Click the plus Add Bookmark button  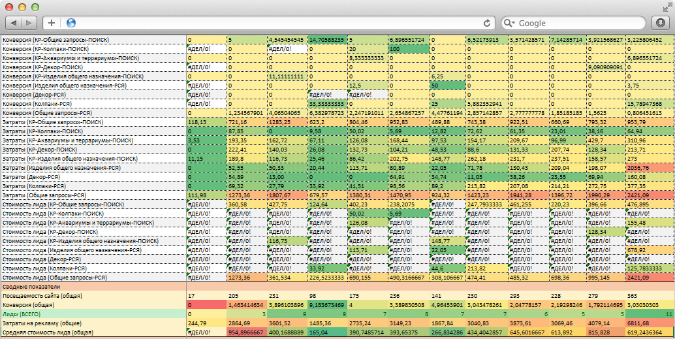coord(52,23)
